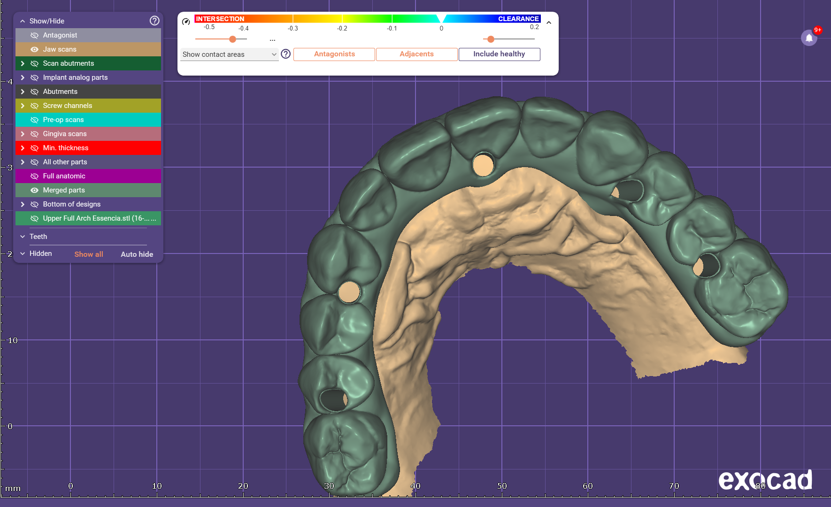
Task: Toggle Pre-op scans visibility eye icon
Action: pos(34,120)
